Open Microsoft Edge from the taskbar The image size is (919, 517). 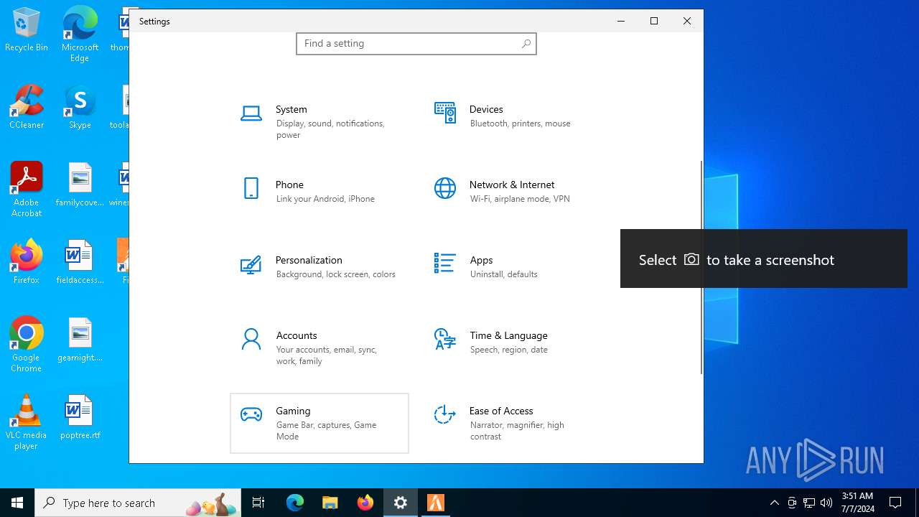[x=295, y=503]
